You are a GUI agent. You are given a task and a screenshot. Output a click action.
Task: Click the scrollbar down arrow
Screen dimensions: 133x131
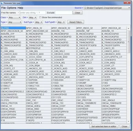[129, 121]
